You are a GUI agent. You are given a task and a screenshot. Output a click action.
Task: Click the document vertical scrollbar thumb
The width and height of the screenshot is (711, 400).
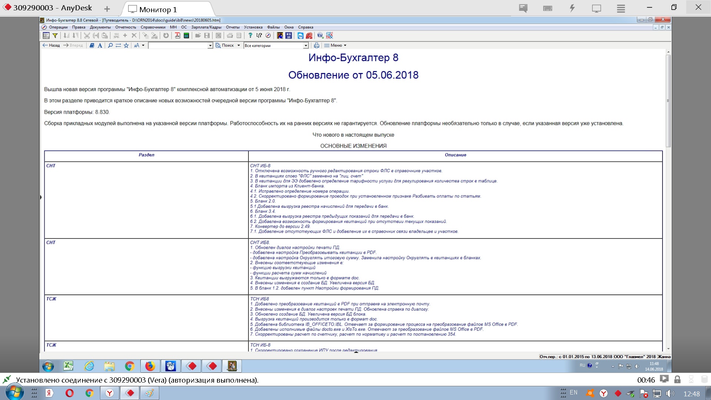click(668, 101)
